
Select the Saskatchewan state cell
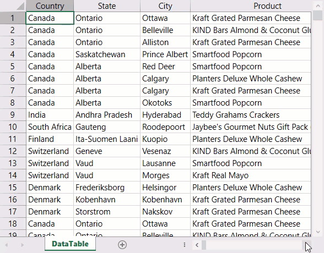(x=107, y=54)
